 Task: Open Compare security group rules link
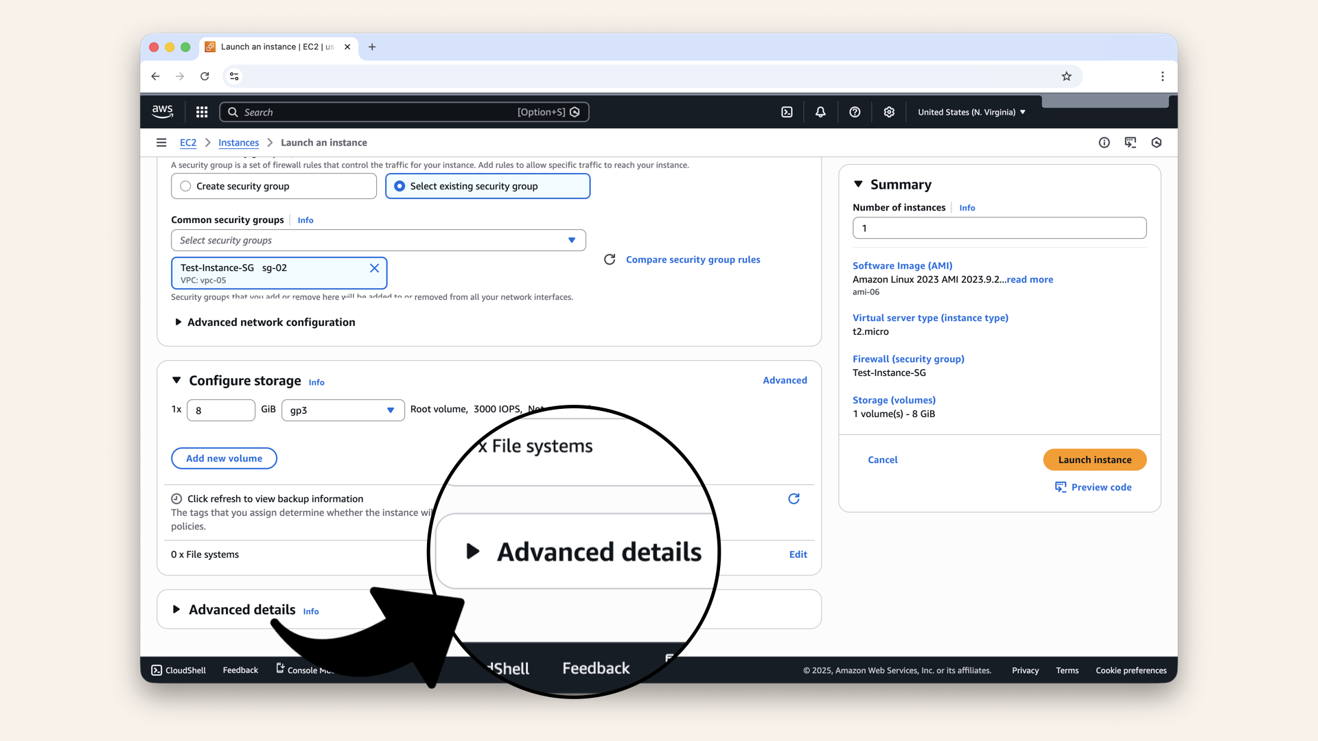693,259
